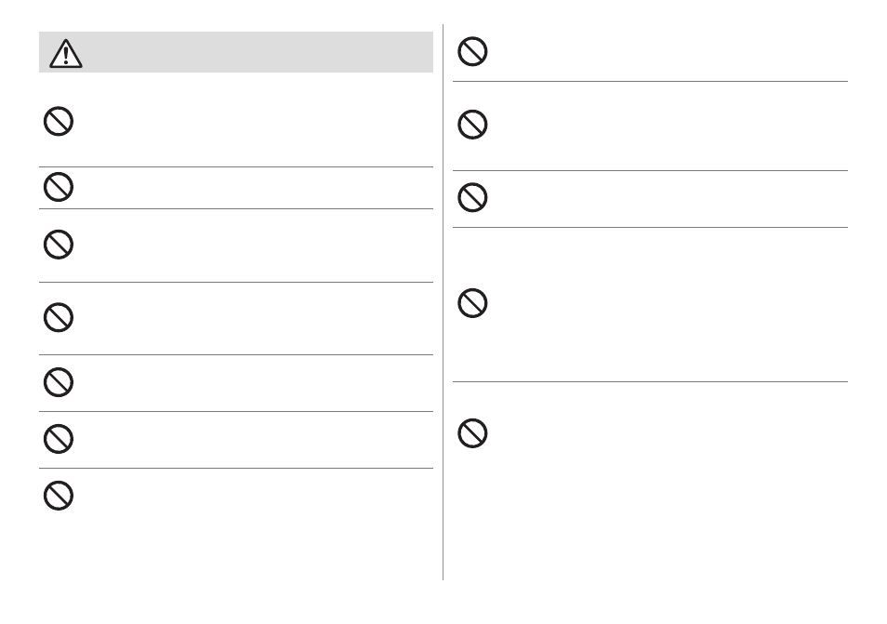Image resolution: width=887 pixels, height=624 pixels.
Task: Select the fifth prohibition icon in left column
Action: pyautogui.click(x=59, y=382)
